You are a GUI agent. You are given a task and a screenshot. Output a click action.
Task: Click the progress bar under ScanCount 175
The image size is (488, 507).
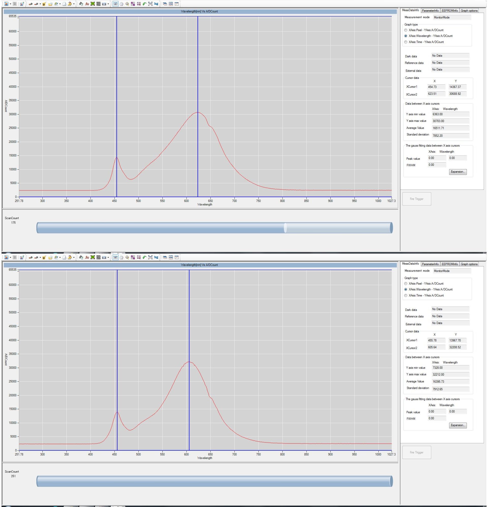215,228
